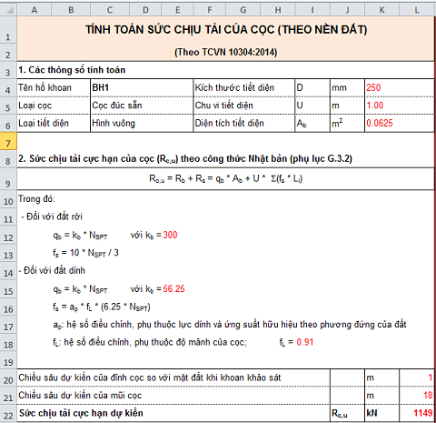Click the 'fs = 10 * NSPT / 3' formula
Image resolution: width=436 pixels, height=423 pixels.
[85, 253]
